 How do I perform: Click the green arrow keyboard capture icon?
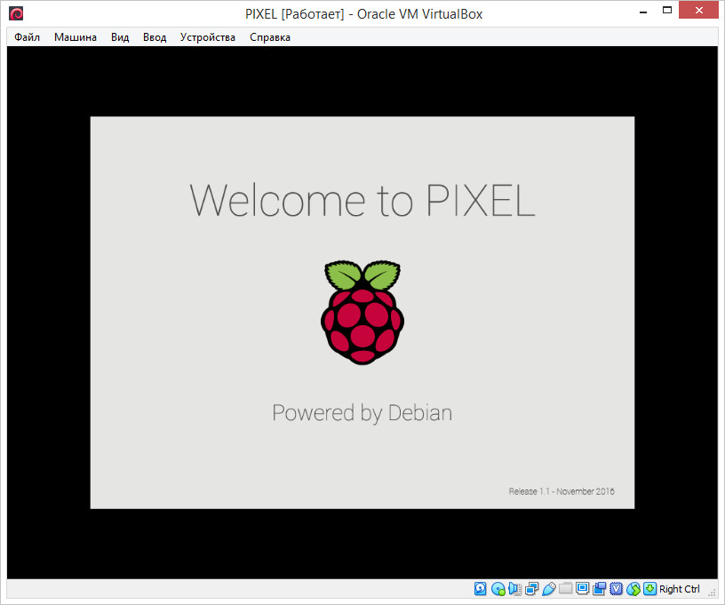click(x=649, y=588)
